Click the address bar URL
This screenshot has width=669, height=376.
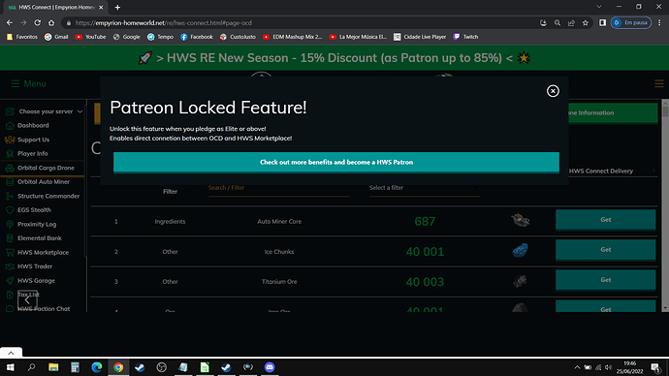click(164, 23)
